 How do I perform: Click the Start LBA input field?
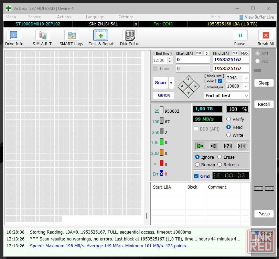coord(193,60)
